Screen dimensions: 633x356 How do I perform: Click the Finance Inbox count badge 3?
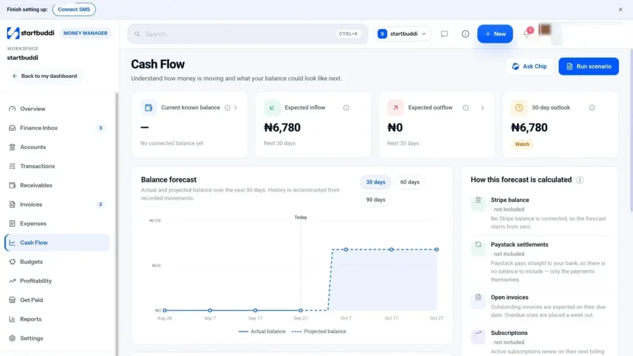pyautogui.click(x=101, y=128)
